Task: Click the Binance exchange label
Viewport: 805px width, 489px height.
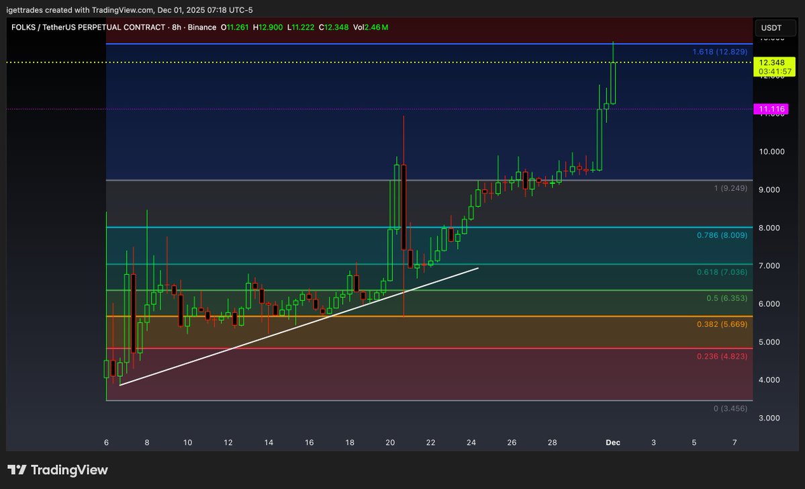Action: 202,28
